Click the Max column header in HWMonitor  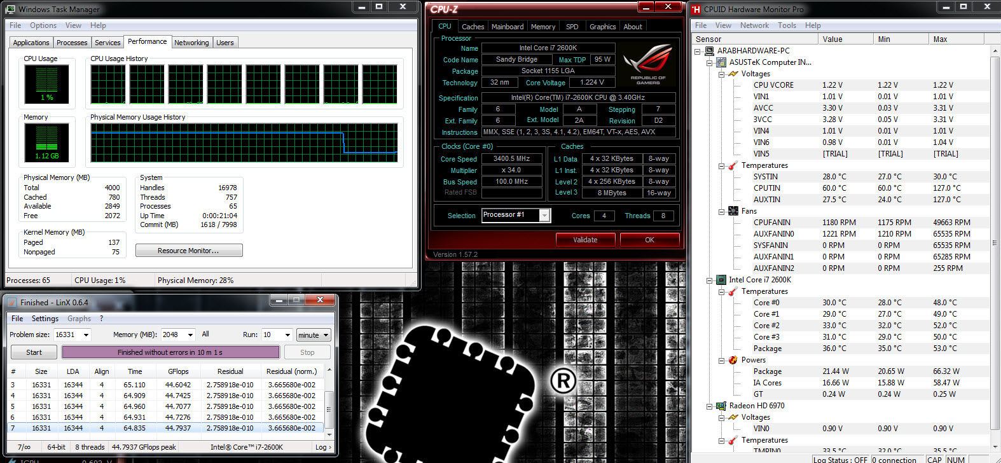point(957,39)
